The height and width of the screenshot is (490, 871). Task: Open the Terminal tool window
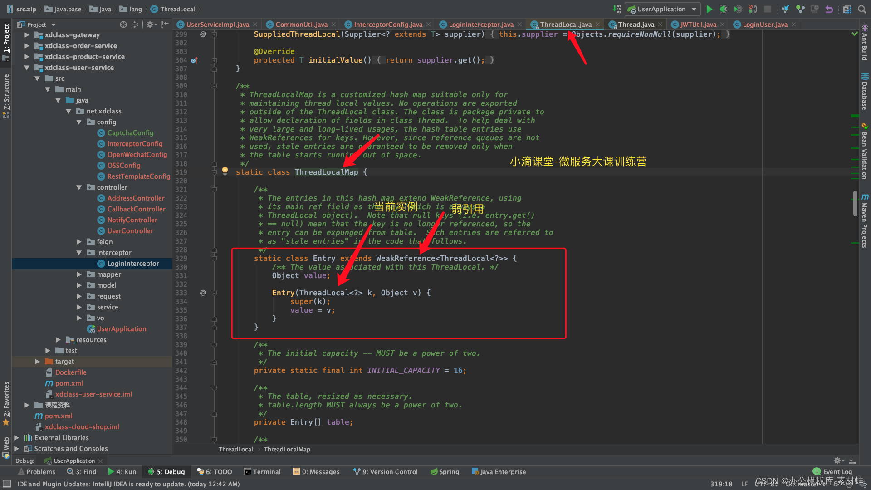click(x=263, y=472)
